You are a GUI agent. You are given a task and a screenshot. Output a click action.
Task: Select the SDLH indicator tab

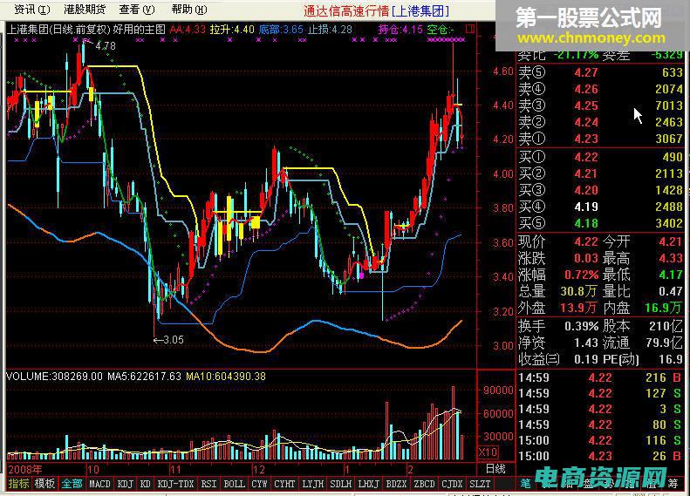340,484
